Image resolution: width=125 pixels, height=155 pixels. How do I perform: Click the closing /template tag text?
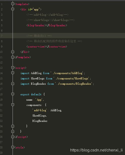[23, 57]
